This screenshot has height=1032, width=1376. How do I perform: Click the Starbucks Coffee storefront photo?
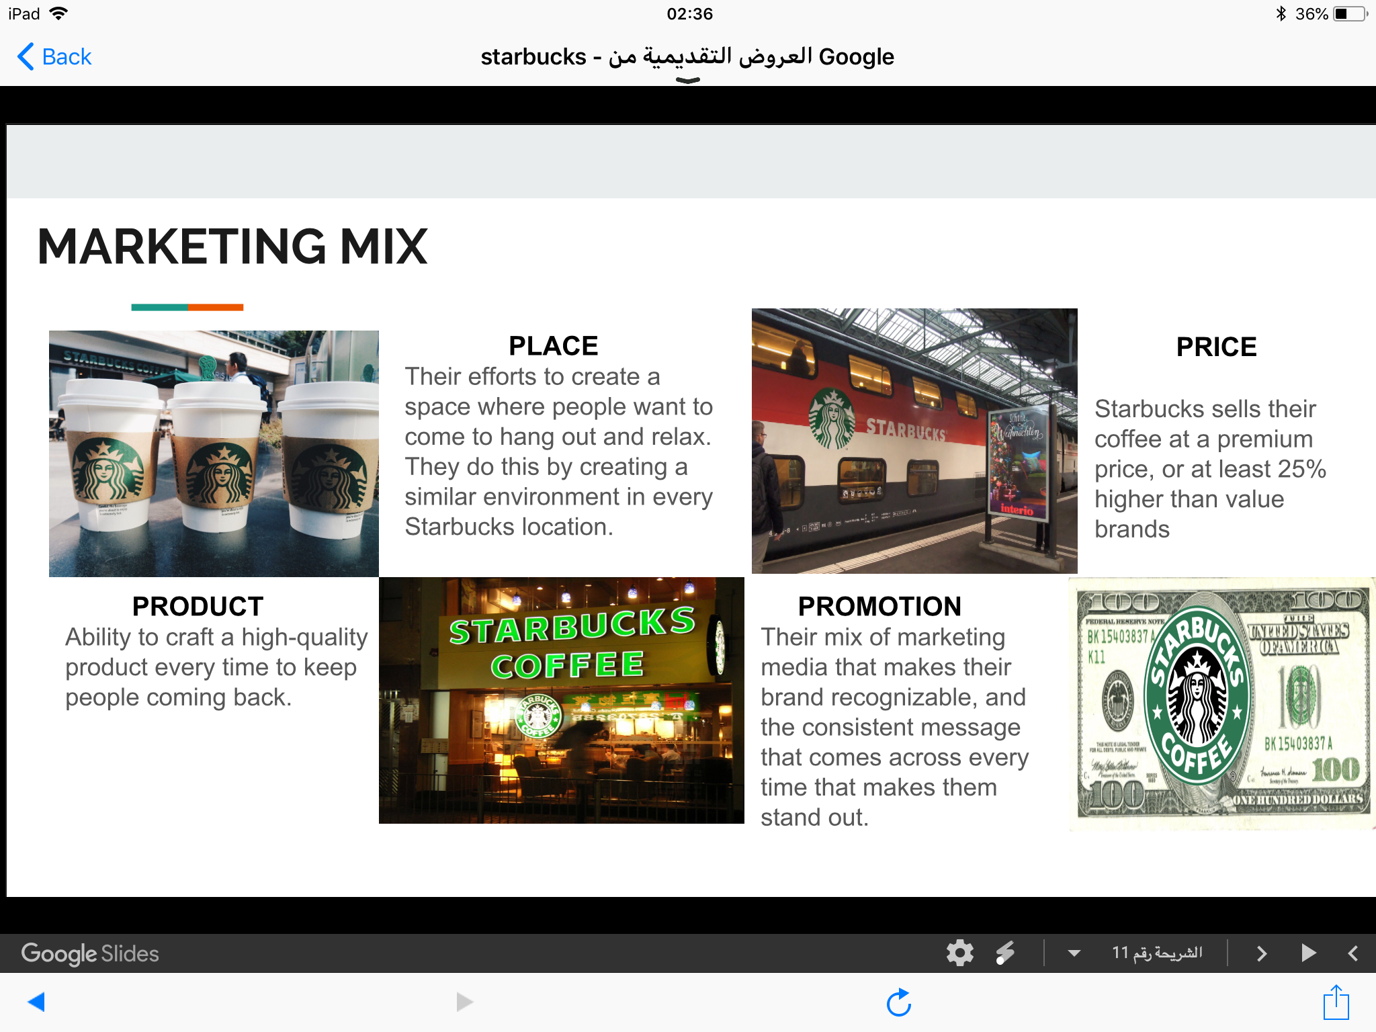[x=562, y=700]
